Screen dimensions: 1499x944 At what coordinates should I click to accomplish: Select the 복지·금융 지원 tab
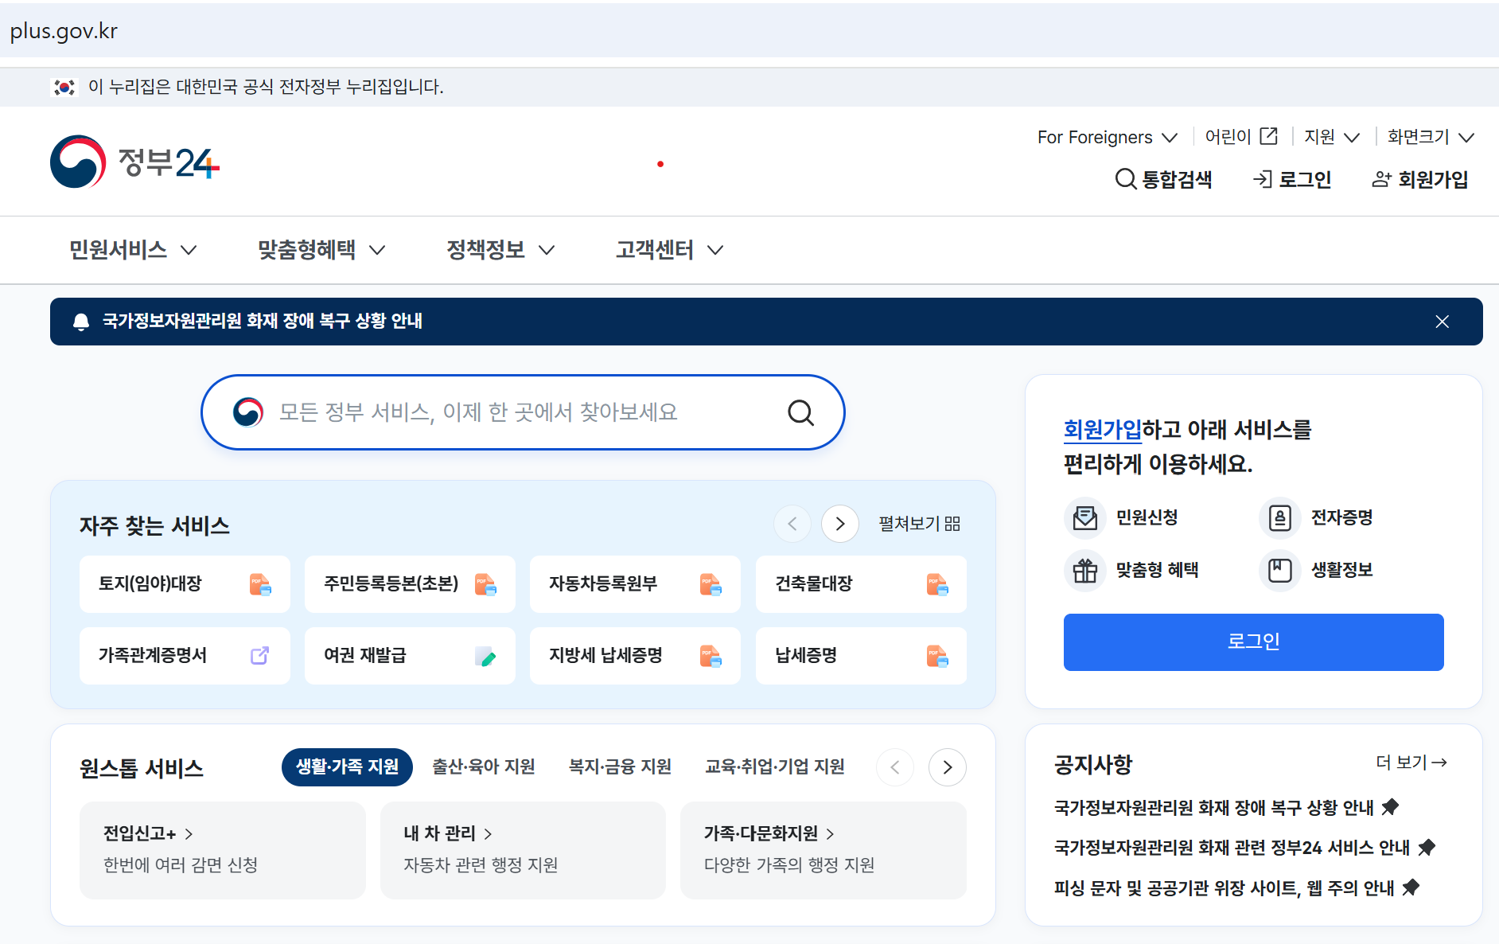620,767
